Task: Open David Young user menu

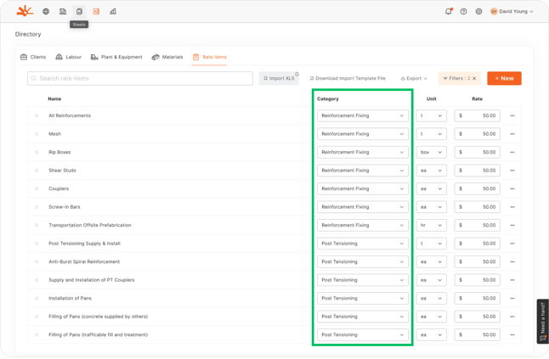Action: tap(512, 12)
